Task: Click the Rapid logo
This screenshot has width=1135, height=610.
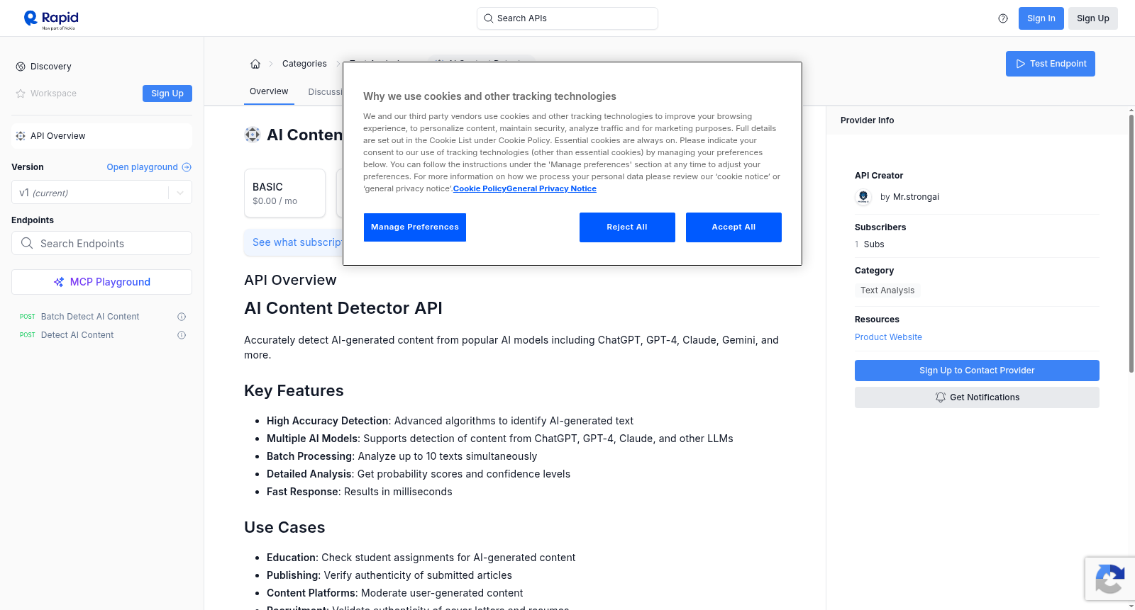Action: pyautogui.click(x=51, y=19)
